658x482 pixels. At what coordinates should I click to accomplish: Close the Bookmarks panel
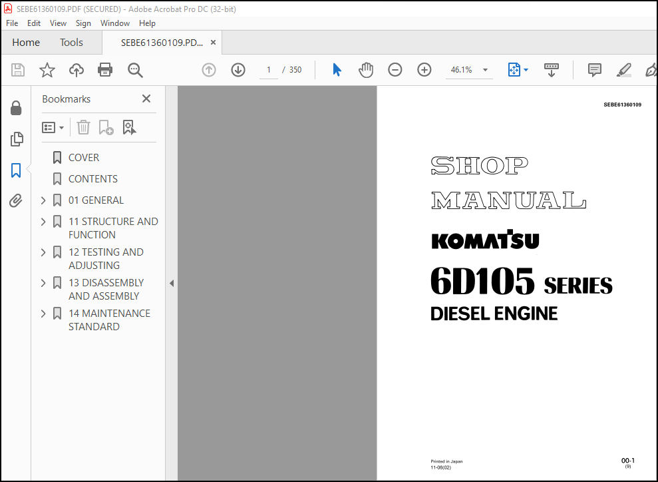(x=146, y=99)
